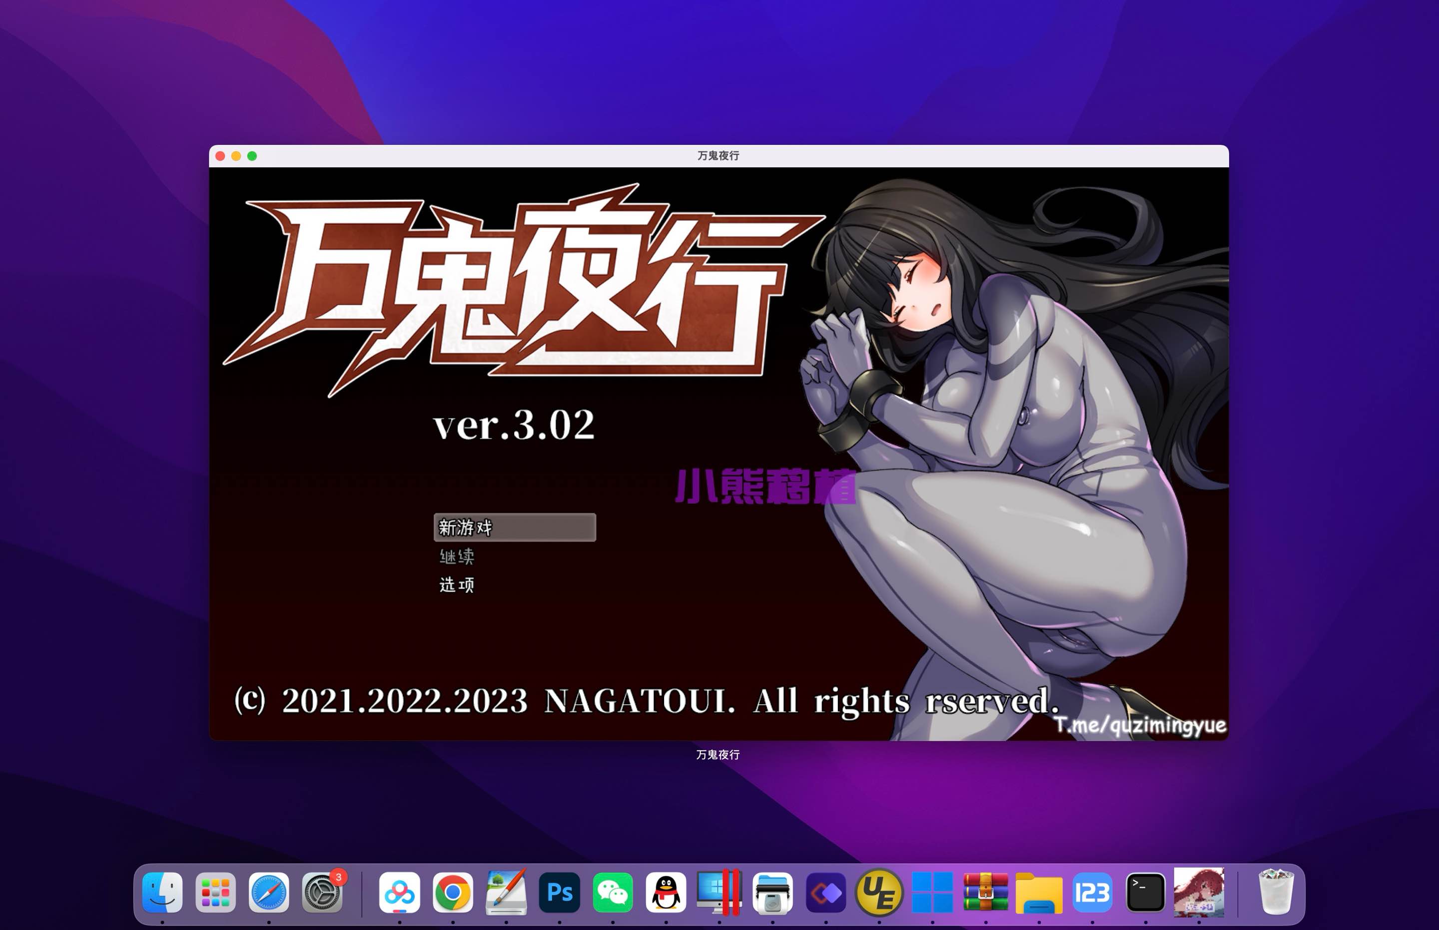The height and width of the screenshot is (930, 1439).
Task: Open the printer-scanner app dock icon
Action: coord(772,892)
